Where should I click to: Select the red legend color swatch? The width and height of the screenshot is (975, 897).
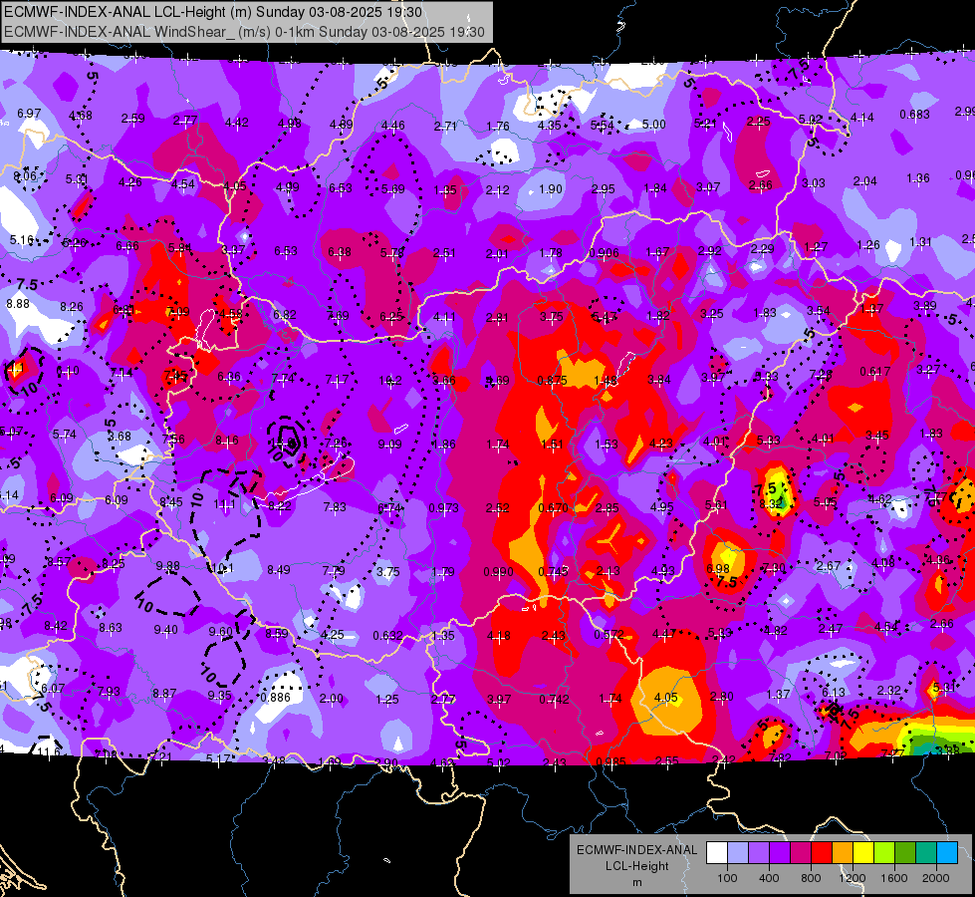821,853
